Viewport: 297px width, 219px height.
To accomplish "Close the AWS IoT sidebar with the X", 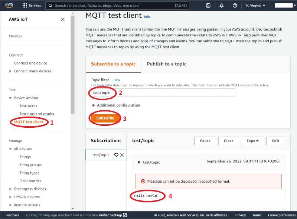I will click(63, 19).
